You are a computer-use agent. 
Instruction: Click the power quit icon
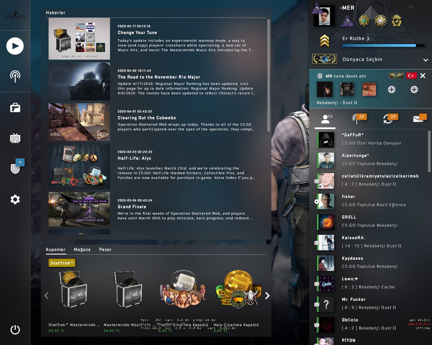[15, 330]
